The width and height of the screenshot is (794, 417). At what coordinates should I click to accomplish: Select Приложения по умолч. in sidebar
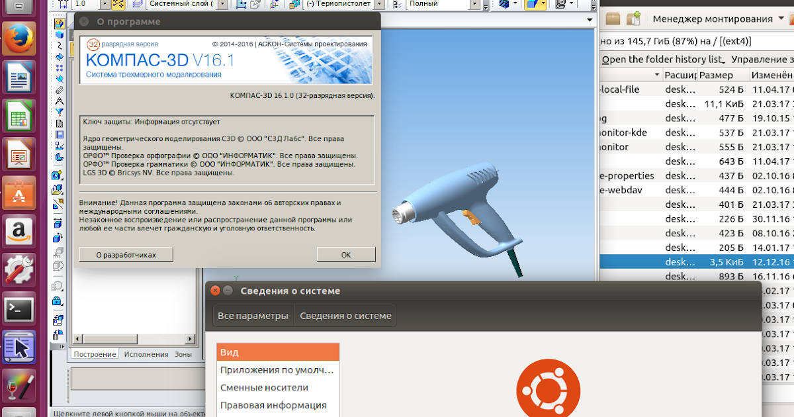tap(278, 370)
